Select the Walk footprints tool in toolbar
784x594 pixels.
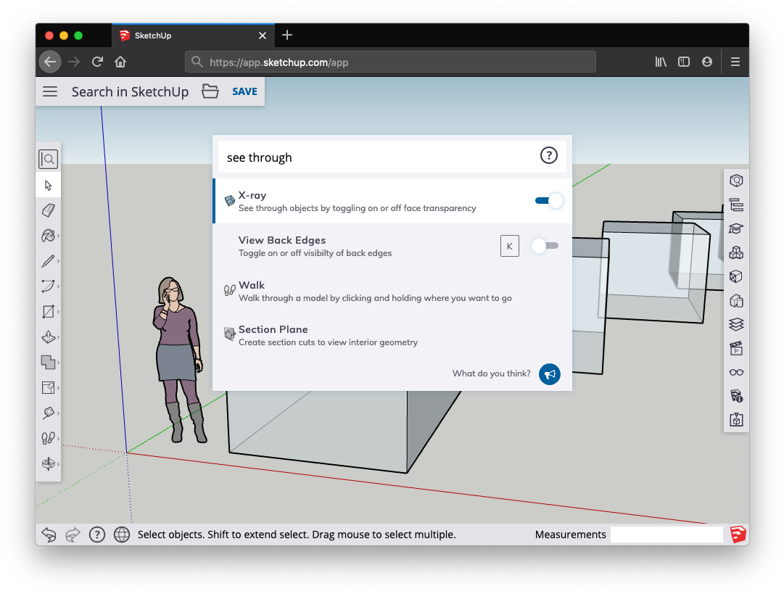tap(49, 439)
